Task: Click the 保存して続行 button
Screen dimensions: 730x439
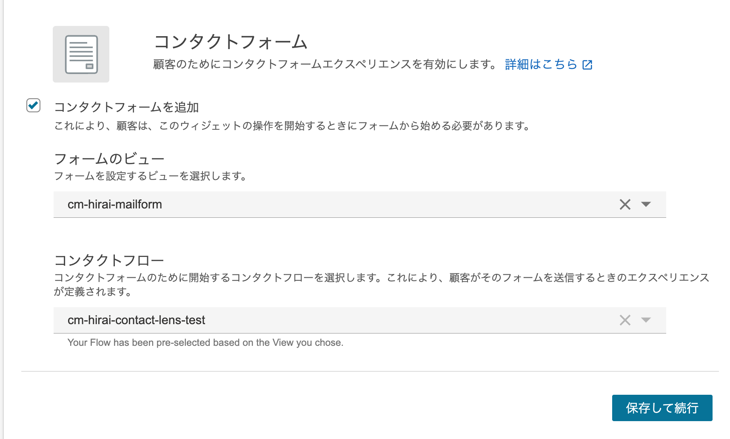Action: click(662, 408)
